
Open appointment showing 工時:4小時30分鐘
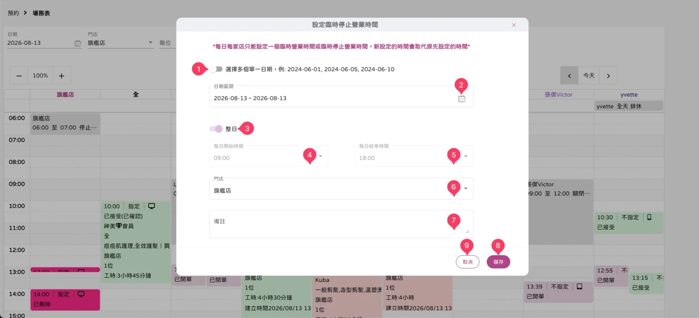pos(276,297)
